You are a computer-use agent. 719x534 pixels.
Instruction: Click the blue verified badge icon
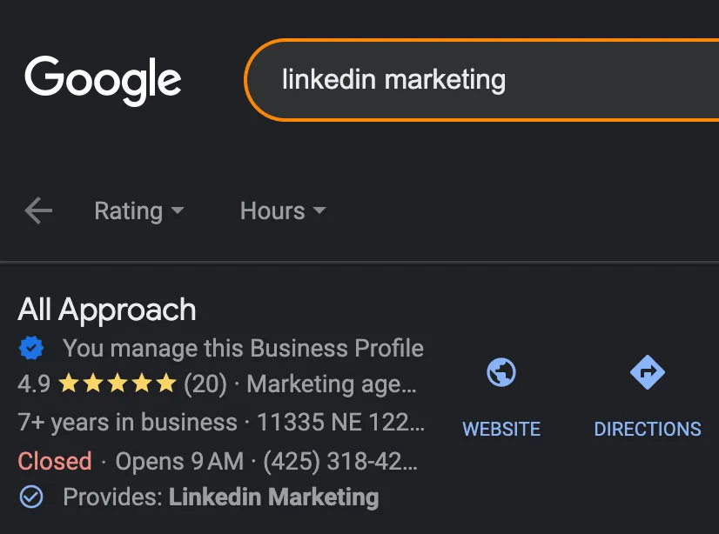(31, 348)
